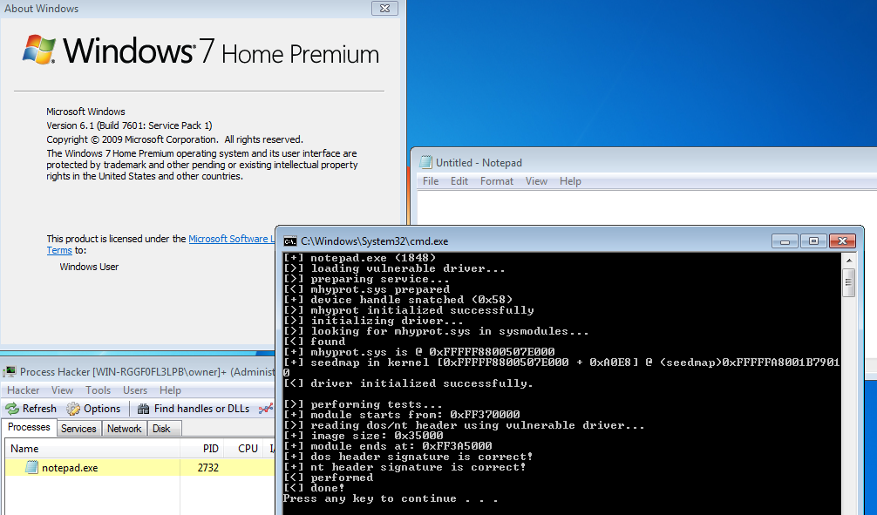Click 'Press any key to continue' line
This screenshot has width=877, height=515.
coord(391,498)
